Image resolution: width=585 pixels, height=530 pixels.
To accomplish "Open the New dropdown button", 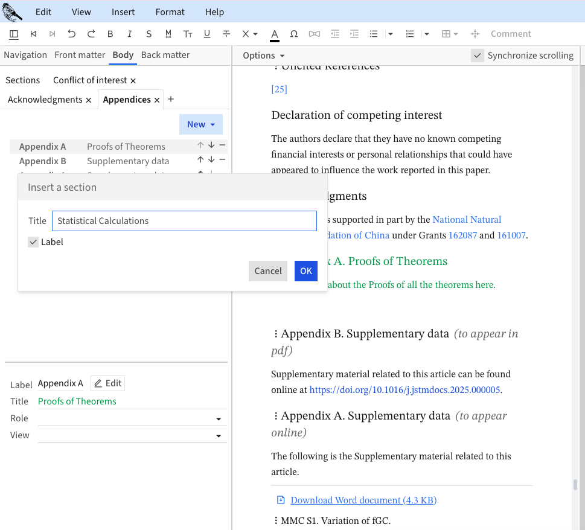I will pos(200,124).
